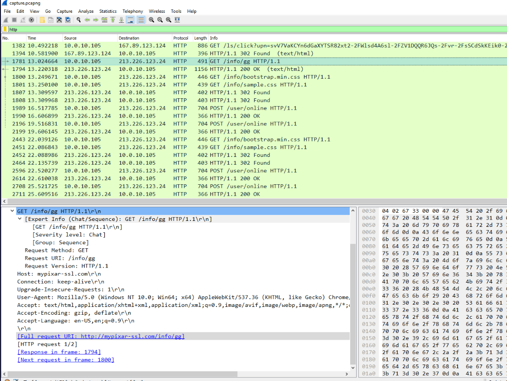The width and height of the screenshot is (507, 381).
Task: Select packet 1394 row
Action: (254, 54)
